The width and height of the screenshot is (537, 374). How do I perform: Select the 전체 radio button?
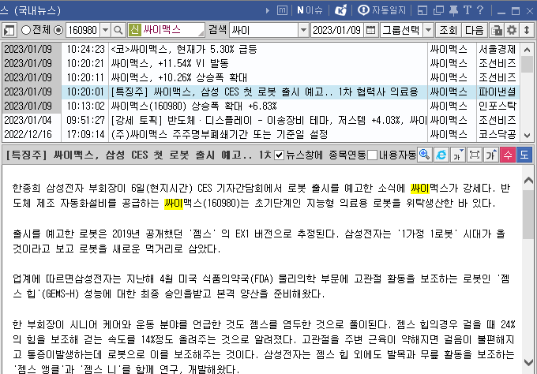(26, 30)
